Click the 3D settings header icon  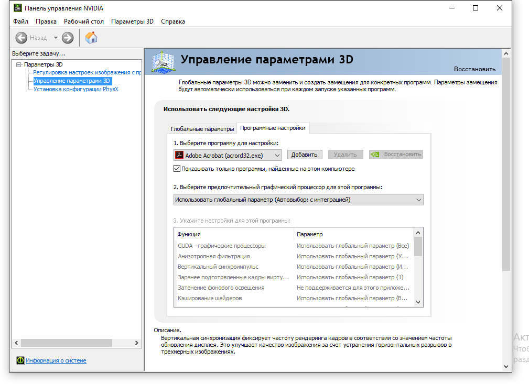[164, 61]
